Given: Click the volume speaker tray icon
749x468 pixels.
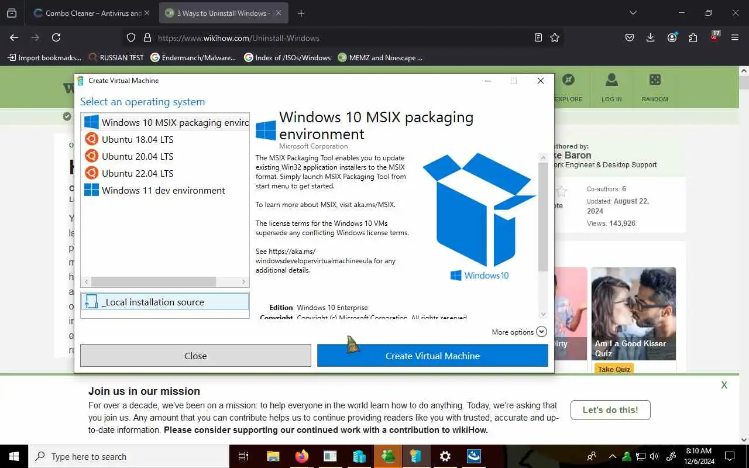Looking at the screenshot, I should [654, 456].
